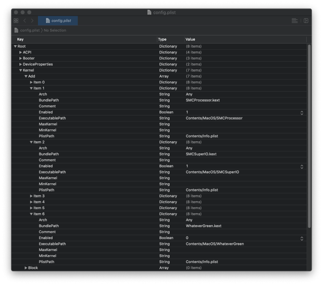Open Boolean stepper for WhateverGreen Enabled
323x285 pixels.
click(x=302, y=238)
